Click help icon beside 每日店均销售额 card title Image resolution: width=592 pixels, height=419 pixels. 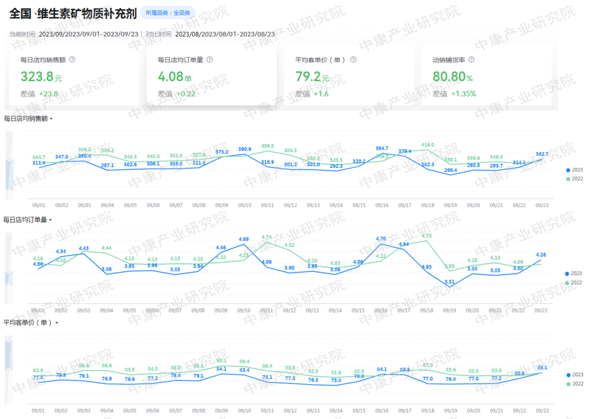(x=72, y=59)
